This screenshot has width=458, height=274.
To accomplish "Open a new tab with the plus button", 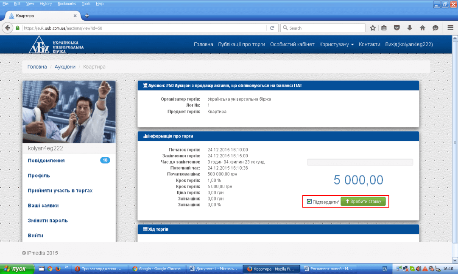I will click(87, 16).
